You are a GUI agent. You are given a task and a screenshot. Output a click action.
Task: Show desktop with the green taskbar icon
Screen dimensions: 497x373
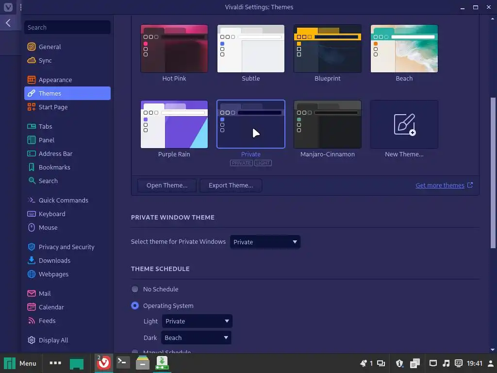[x=77, y=363]
